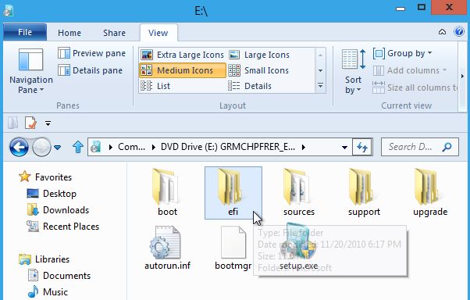Click the search magnifier icon
The image size is (470, 300).
point(447,147)
